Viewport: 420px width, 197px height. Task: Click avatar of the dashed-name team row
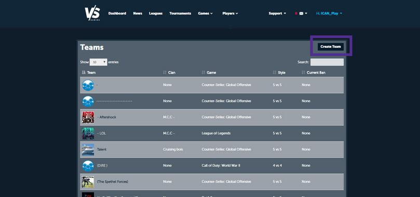pos(88,101)
